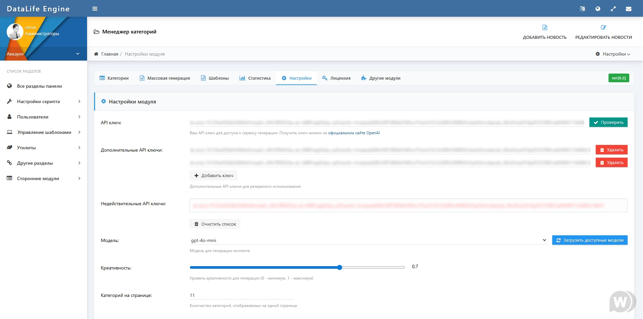Click the Категорий на странице input field
Image resolution: width=643 pixels, height=319 pixels.
pyautogui.click(x=241, y=295)
